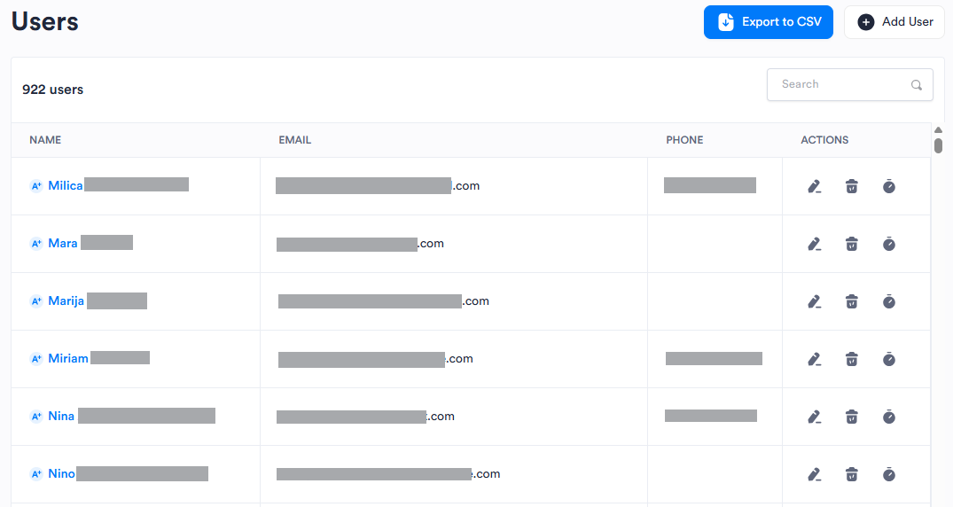Click the A+ badge beside Mara

(35, 244)
